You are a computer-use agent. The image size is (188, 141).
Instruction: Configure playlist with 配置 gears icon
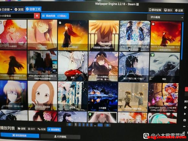point(41,129)
